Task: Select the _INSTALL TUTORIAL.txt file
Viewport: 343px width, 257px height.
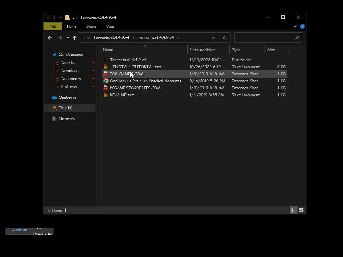Action: click(194, 67)
